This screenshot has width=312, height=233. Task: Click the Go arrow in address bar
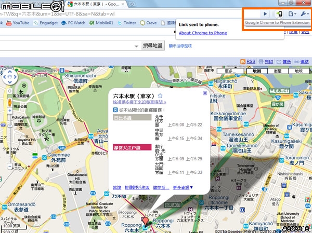pyautogui.click(x=265, y=14)
